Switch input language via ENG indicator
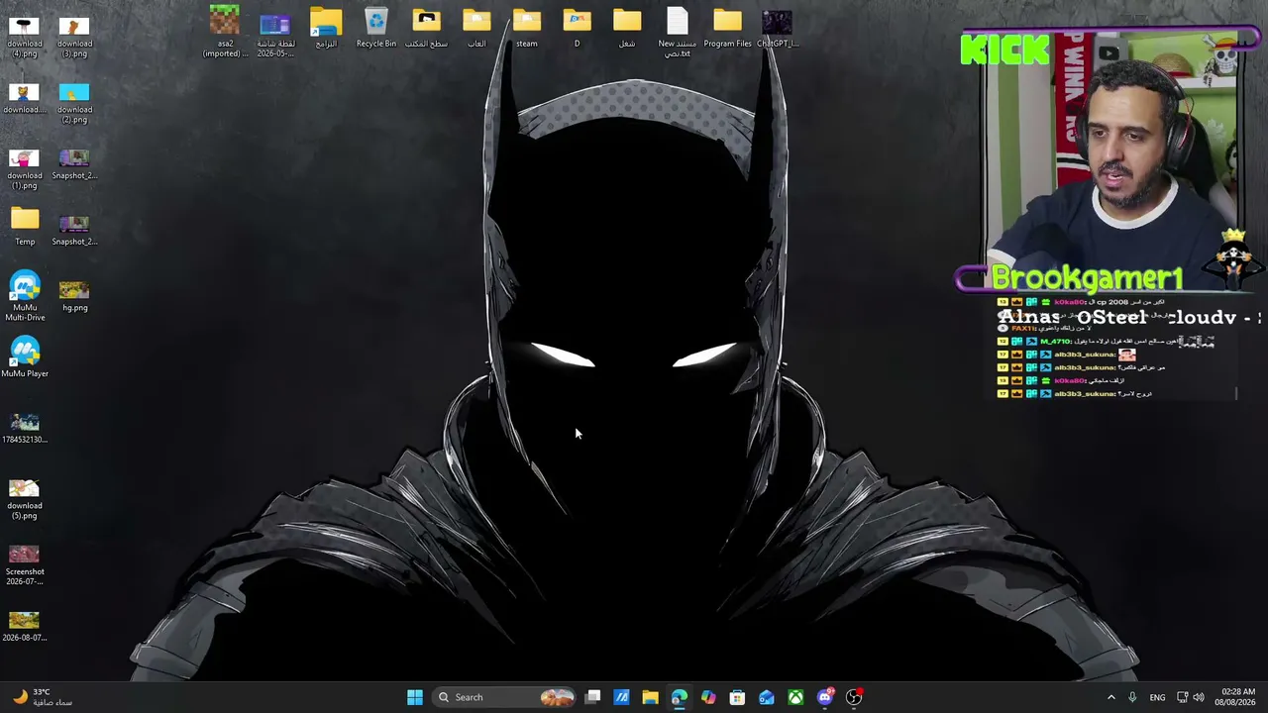1268x713 pixels. click(x=1157, y=697)
